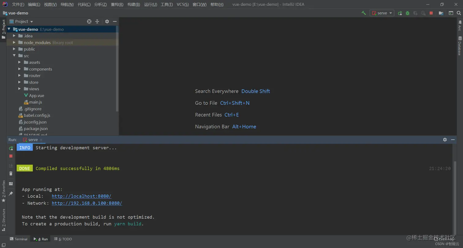Open the 重构(R) menu
The image size is (463, 248).
pyautogui.click(x=117, y=5)
